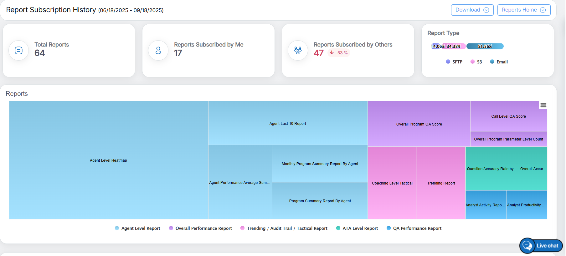Image resolution: width=566 pixels, height=256 pixels.
Task: Toggle QA Performance Report legend item
Action: [414, 228]
